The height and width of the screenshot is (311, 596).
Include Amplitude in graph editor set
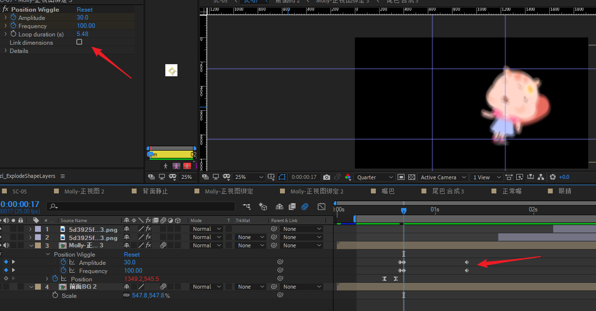72,262
